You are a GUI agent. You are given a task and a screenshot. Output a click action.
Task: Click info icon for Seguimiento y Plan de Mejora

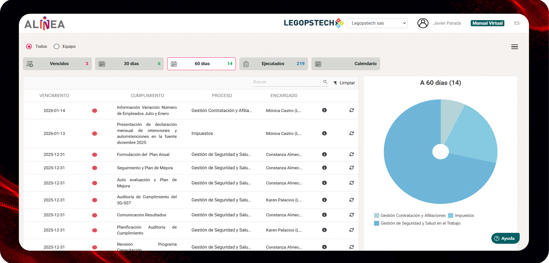[x=324, y=168]
